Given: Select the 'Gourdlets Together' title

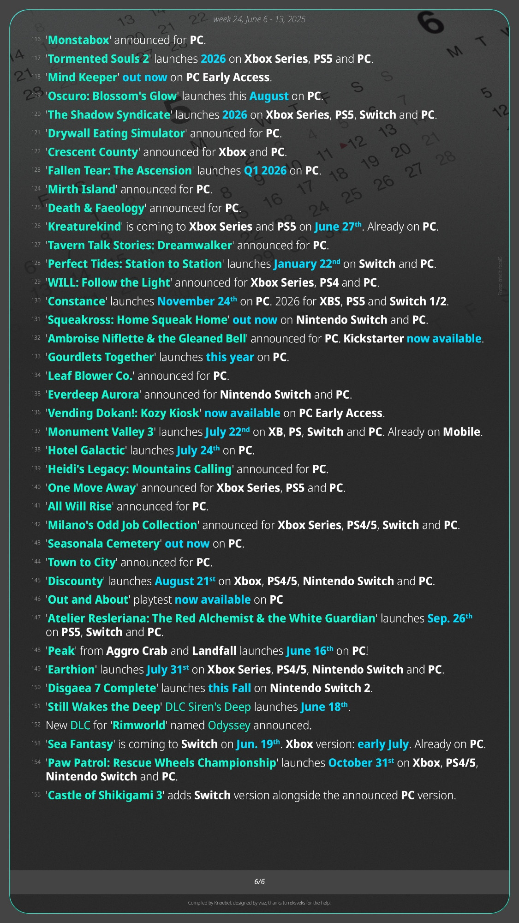Looking at the screenshot, I should (101, 357).
